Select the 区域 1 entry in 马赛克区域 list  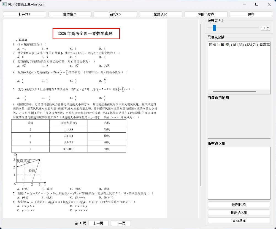coord(238,45)
